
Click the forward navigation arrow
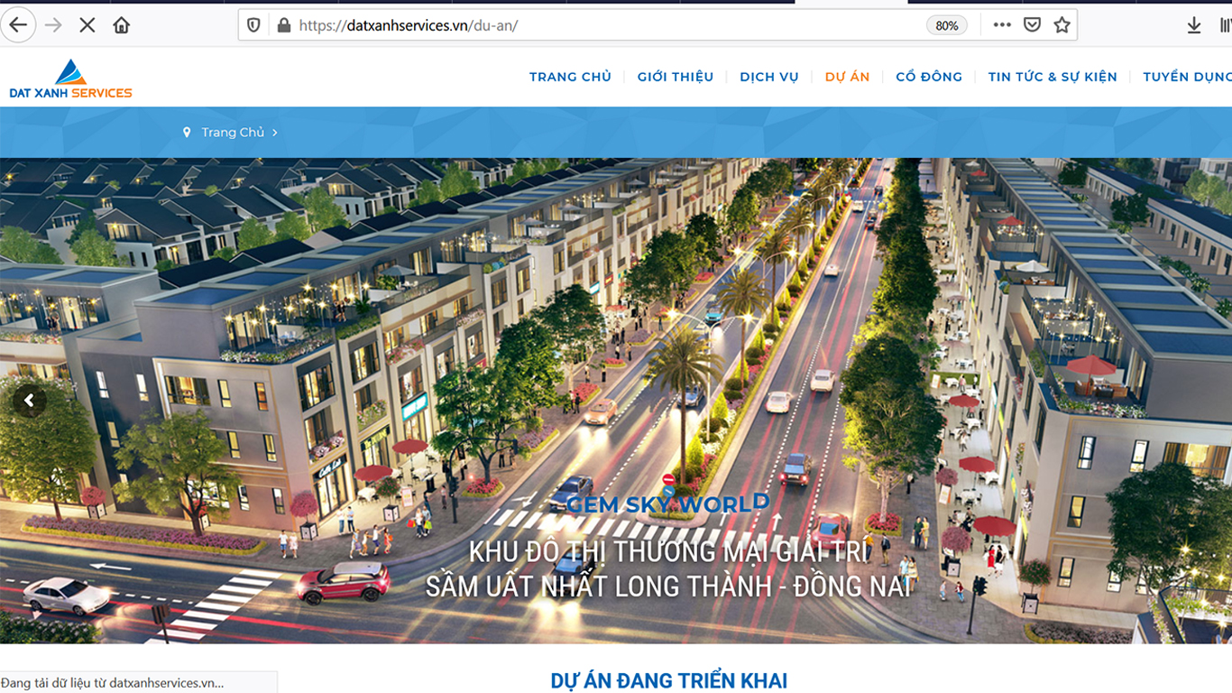click(53, 24)
